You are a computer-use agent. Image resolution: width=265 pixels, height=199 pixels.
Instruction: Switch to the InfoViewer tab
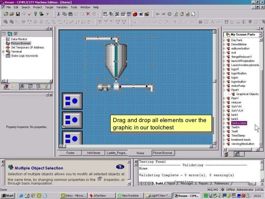tap(94, 153)
